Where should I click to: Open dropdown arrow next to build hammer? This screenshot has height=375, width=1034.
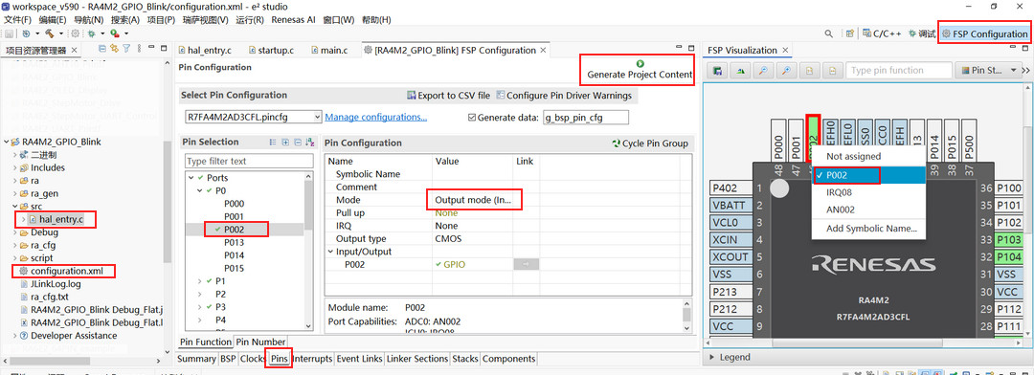coord(60,33)
